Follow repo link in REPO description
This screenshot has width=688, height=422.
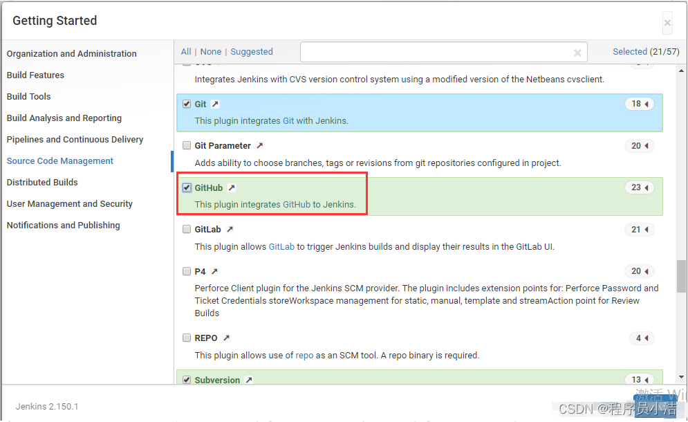tap(304, 356)
